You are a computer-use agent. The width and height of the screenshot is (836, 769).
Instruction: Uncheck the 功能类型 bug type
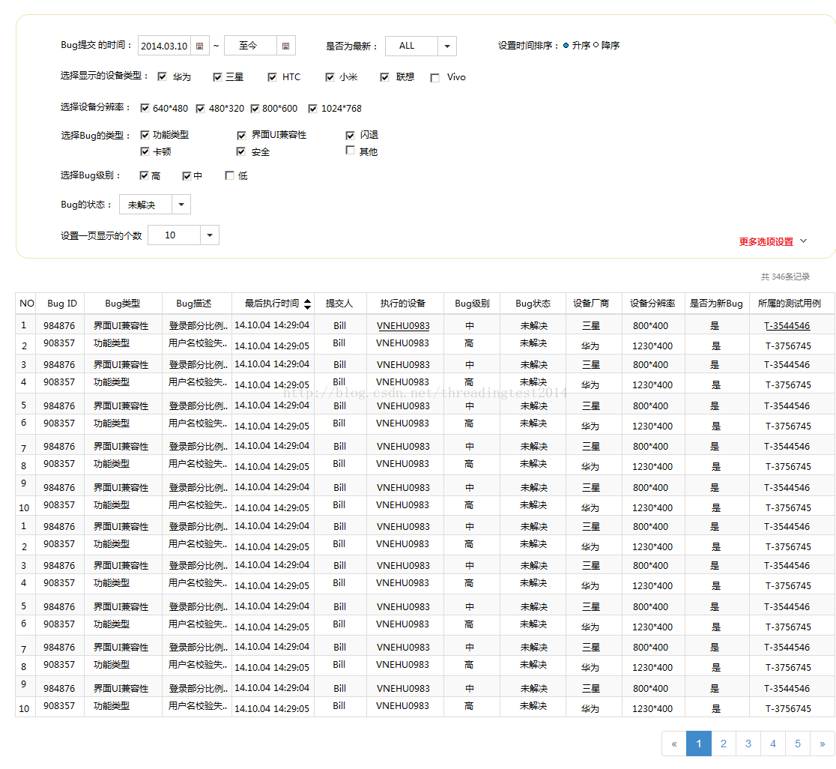[145, 135]
